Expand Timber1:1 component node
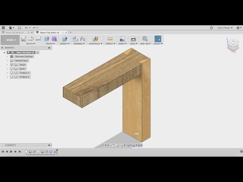 [7, 73]
